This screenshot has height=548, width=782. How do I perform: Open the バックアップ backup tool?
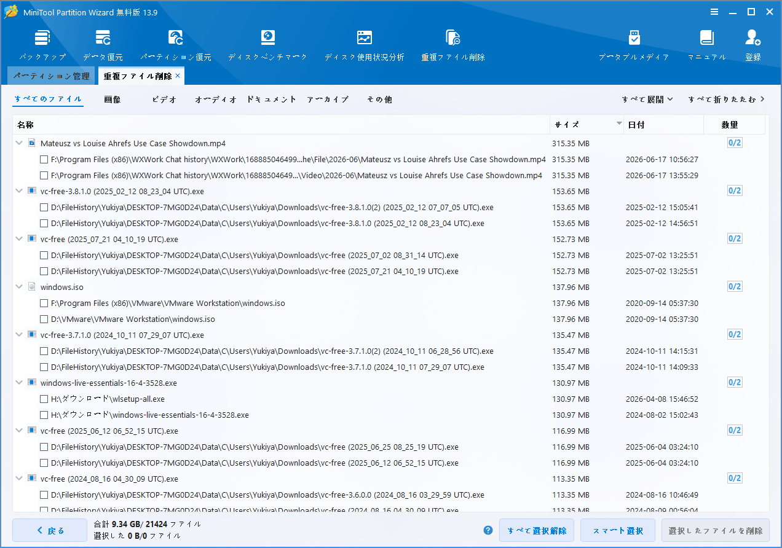click(42, 45)
